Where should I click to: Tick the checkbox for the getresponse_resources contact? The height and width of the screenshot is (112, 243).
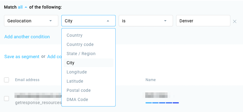click(6, 99)
